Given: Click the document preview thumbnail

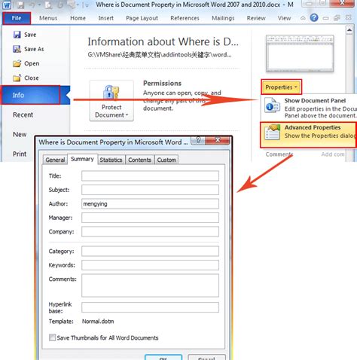Looking at the screenshot, I should (300, 53).
